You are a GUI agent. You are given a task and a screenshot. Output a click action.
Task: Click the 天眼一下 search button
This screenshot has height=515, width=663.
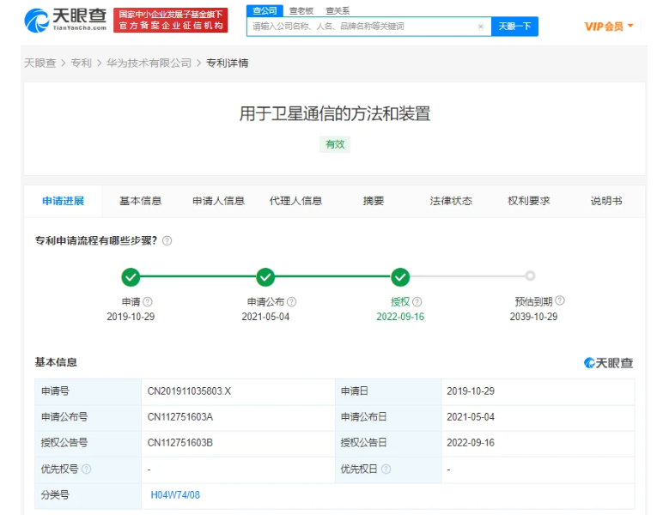tap(514, 27)
